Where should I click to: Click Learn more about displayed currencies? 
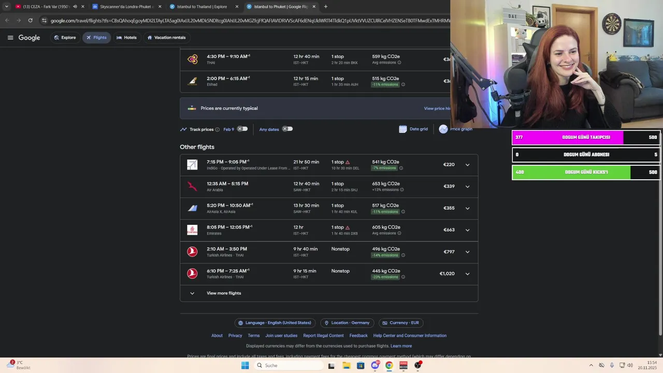401,346
